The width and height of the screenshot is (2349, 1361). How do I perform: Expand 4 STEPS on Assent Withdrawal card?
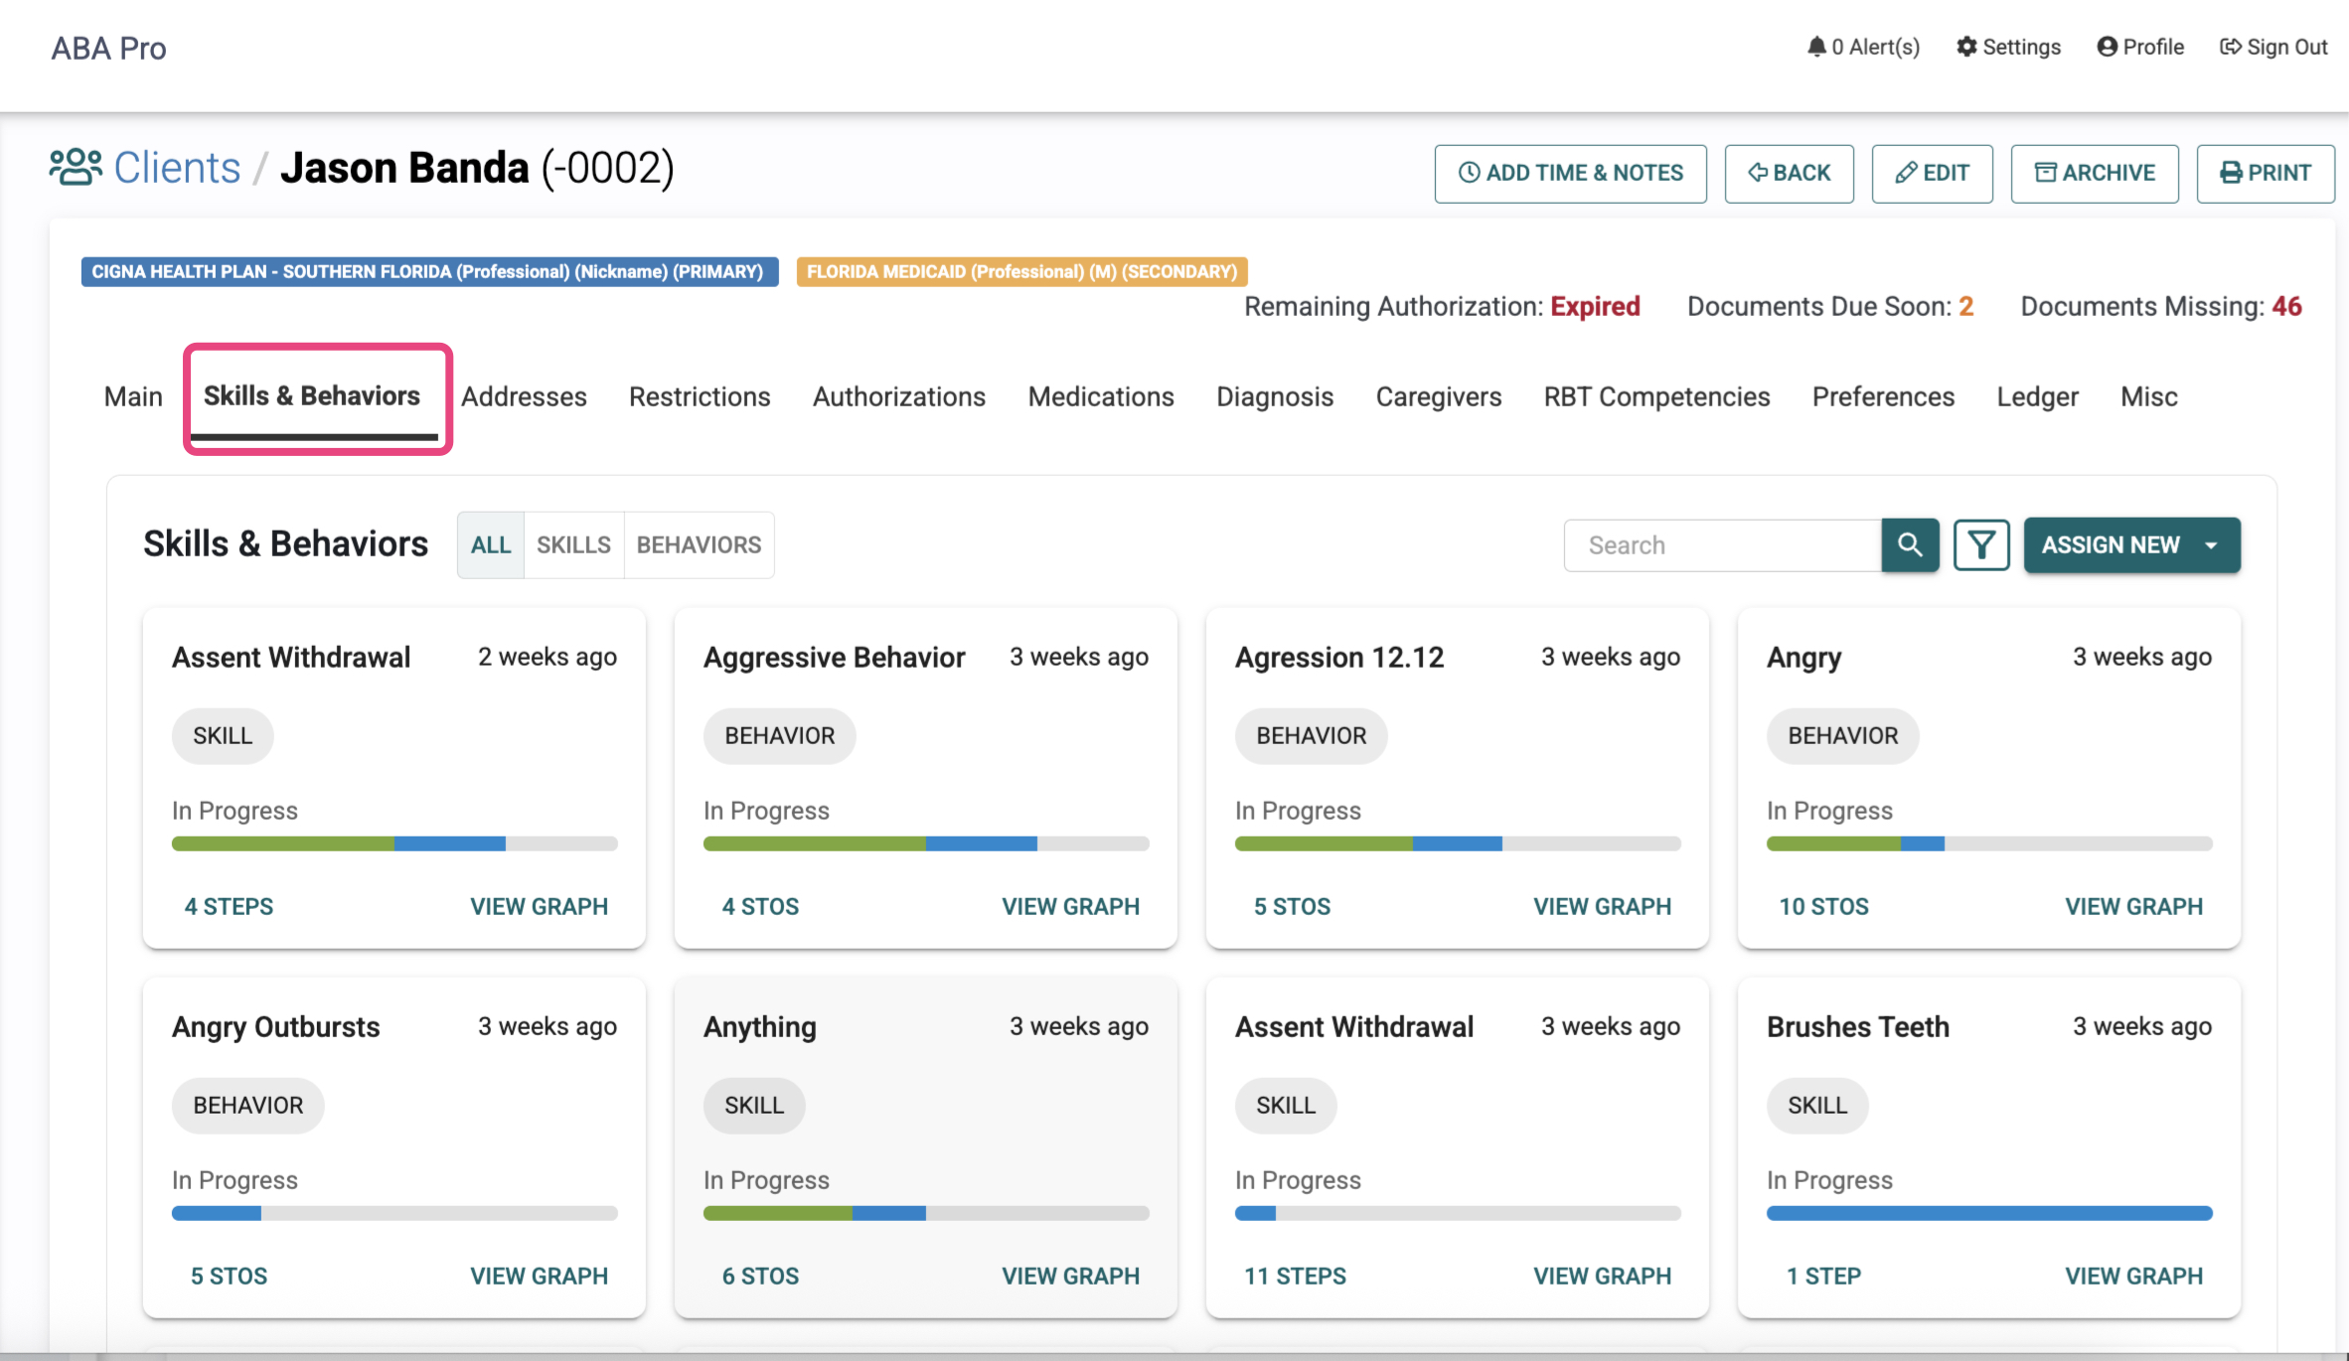(229, 906)
